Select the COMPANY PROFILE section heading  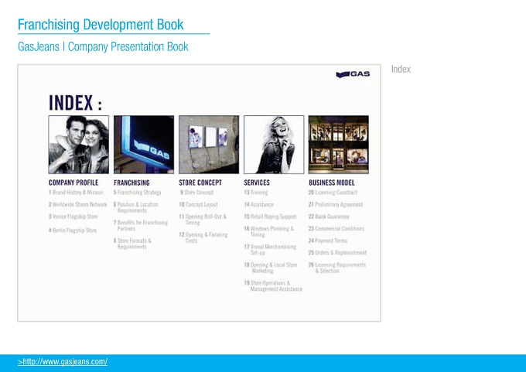point(73,183)
